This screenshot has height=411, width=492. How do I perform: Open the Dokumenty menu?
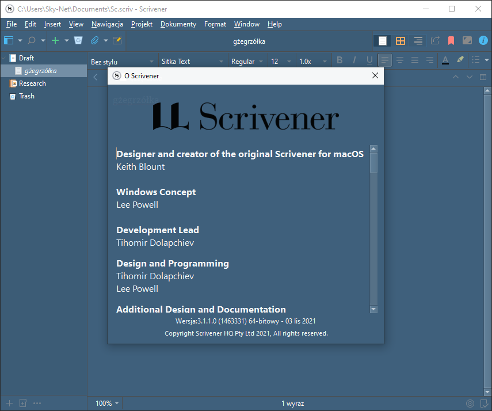178,24
